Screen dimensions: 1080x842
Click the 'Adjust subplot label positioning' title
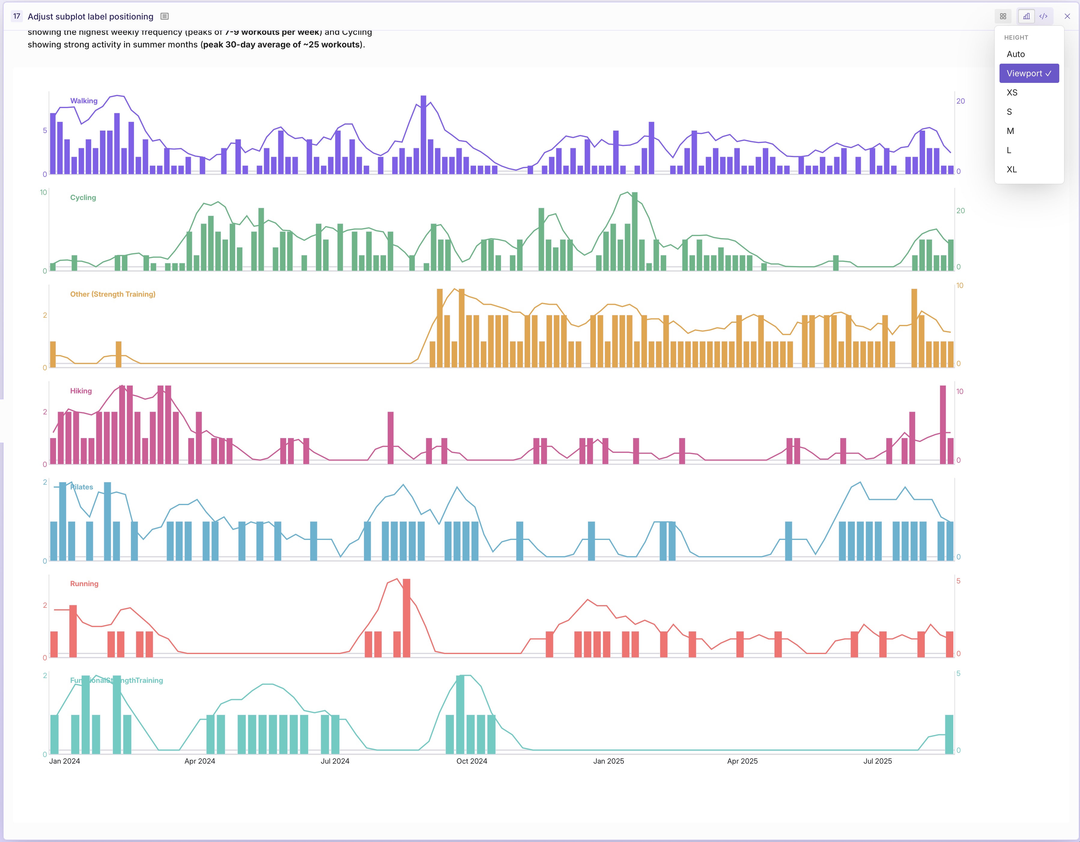[90, 16]
